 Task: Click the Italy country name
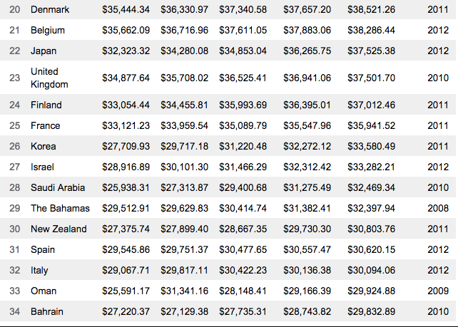tap(40, 271)
